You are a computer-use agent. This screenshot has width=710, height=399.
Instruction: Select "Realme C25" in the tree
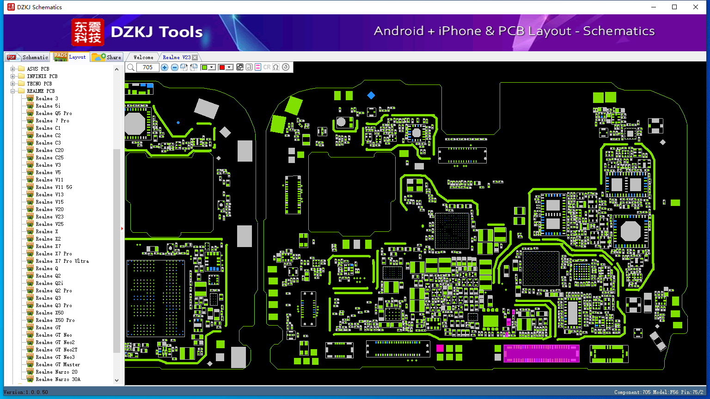click(x=49, y=157)
